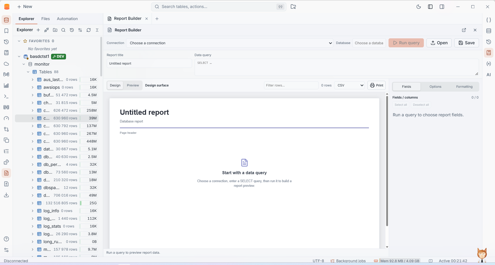Collapse all Explorer nodes icon
The height and width of the screenshot is (265, 495).
tap(97, 30)
